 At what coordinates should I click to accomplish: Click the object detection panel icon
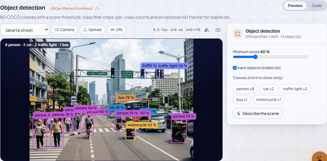click(237, 34)
